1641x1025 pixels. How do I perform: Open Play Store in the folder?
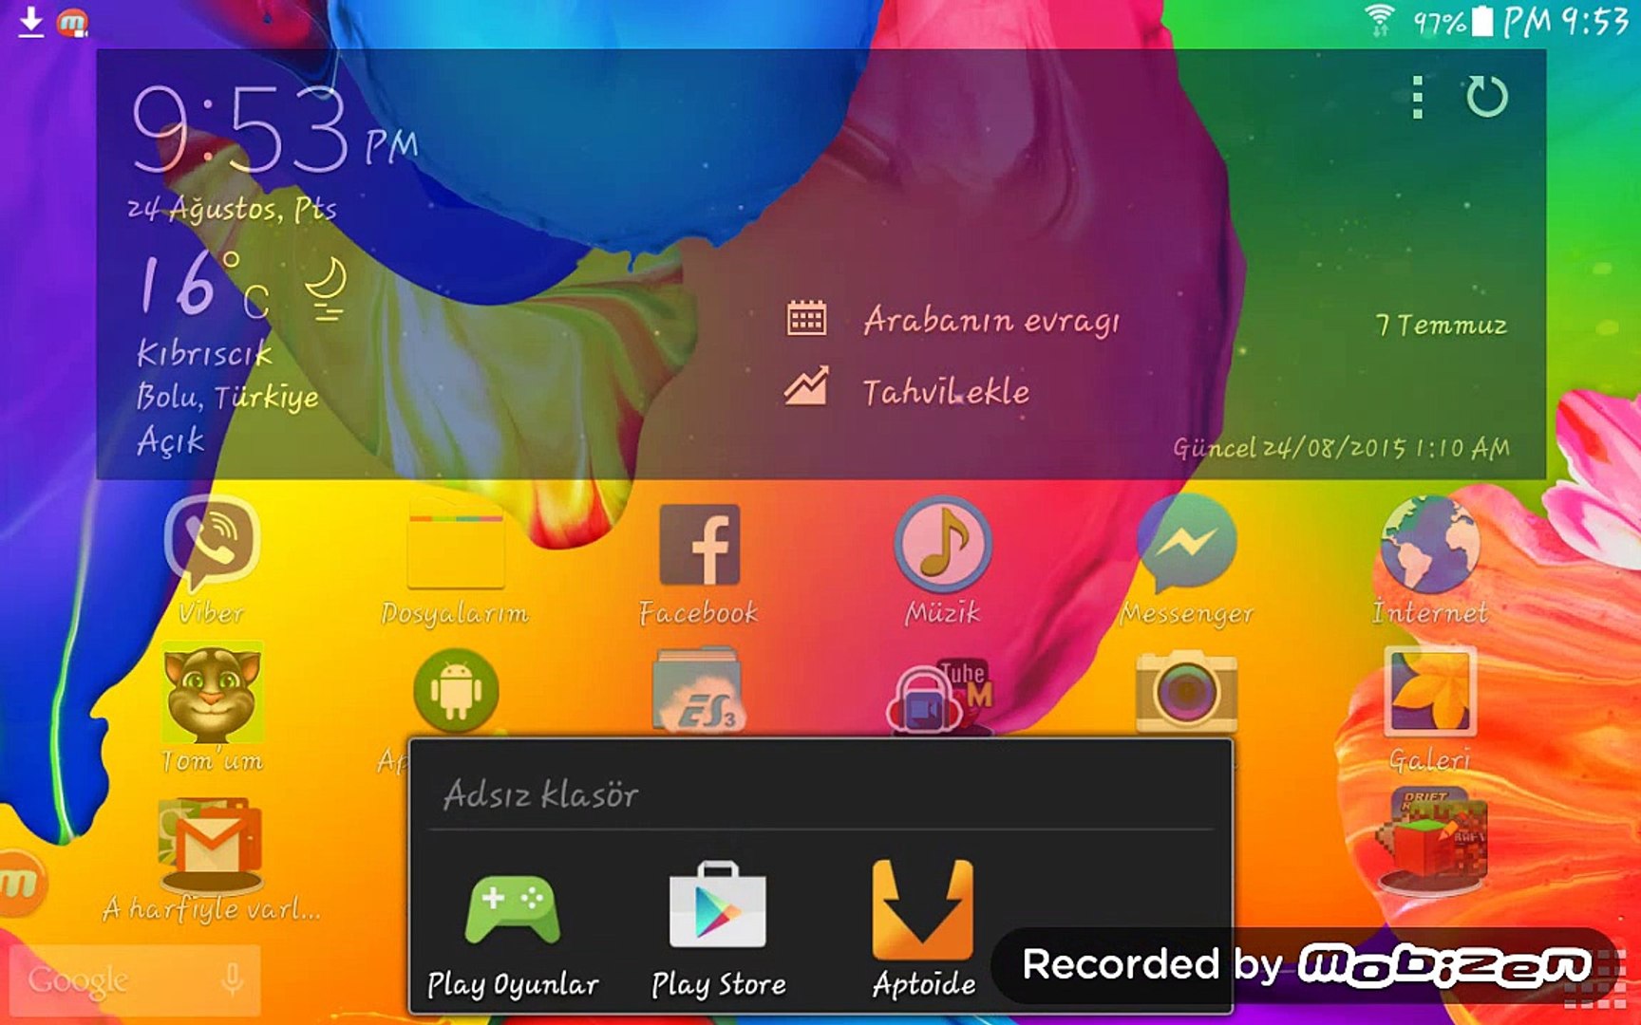(x=718, y=904)
